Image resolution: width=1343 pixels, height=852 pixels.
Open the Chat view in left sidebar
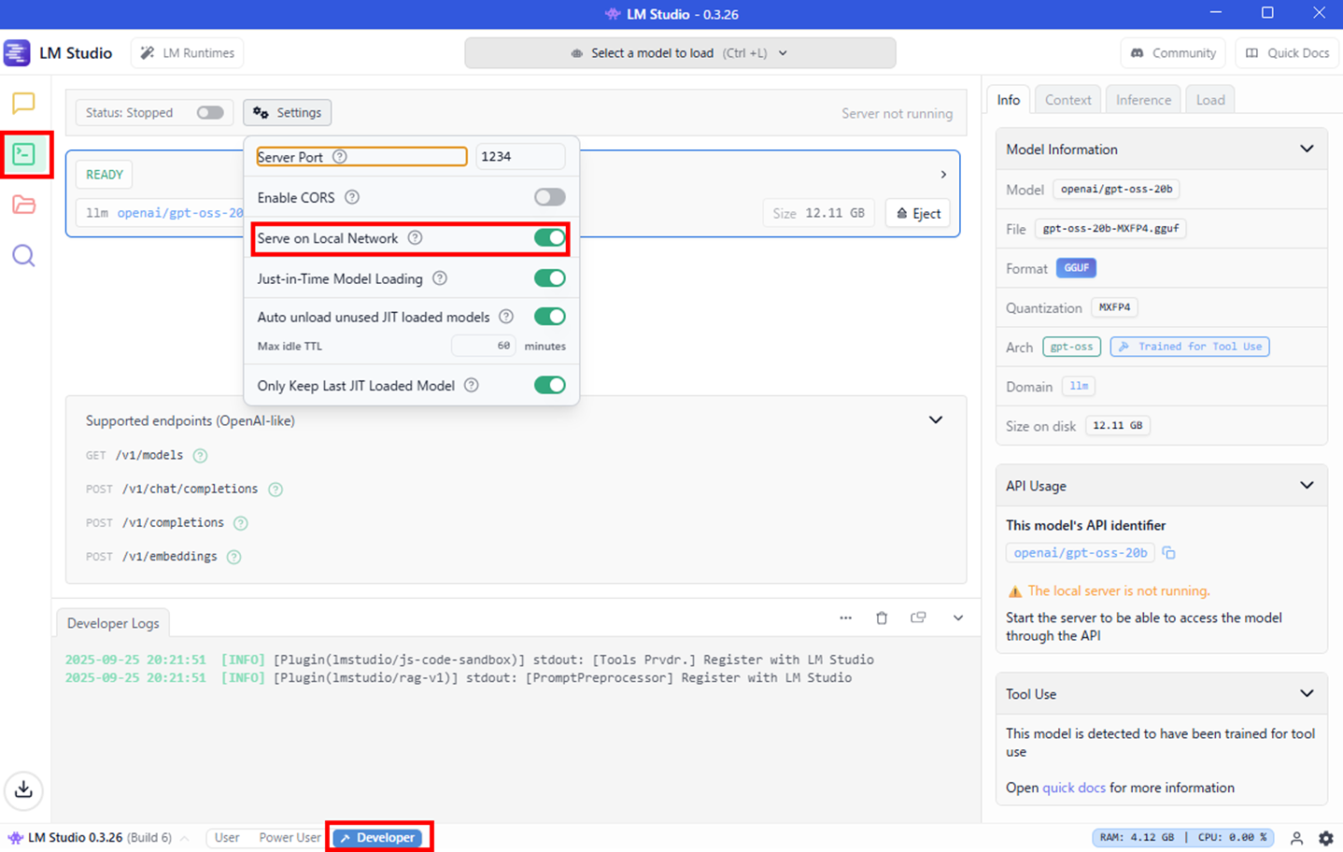[x=23, y=103]
